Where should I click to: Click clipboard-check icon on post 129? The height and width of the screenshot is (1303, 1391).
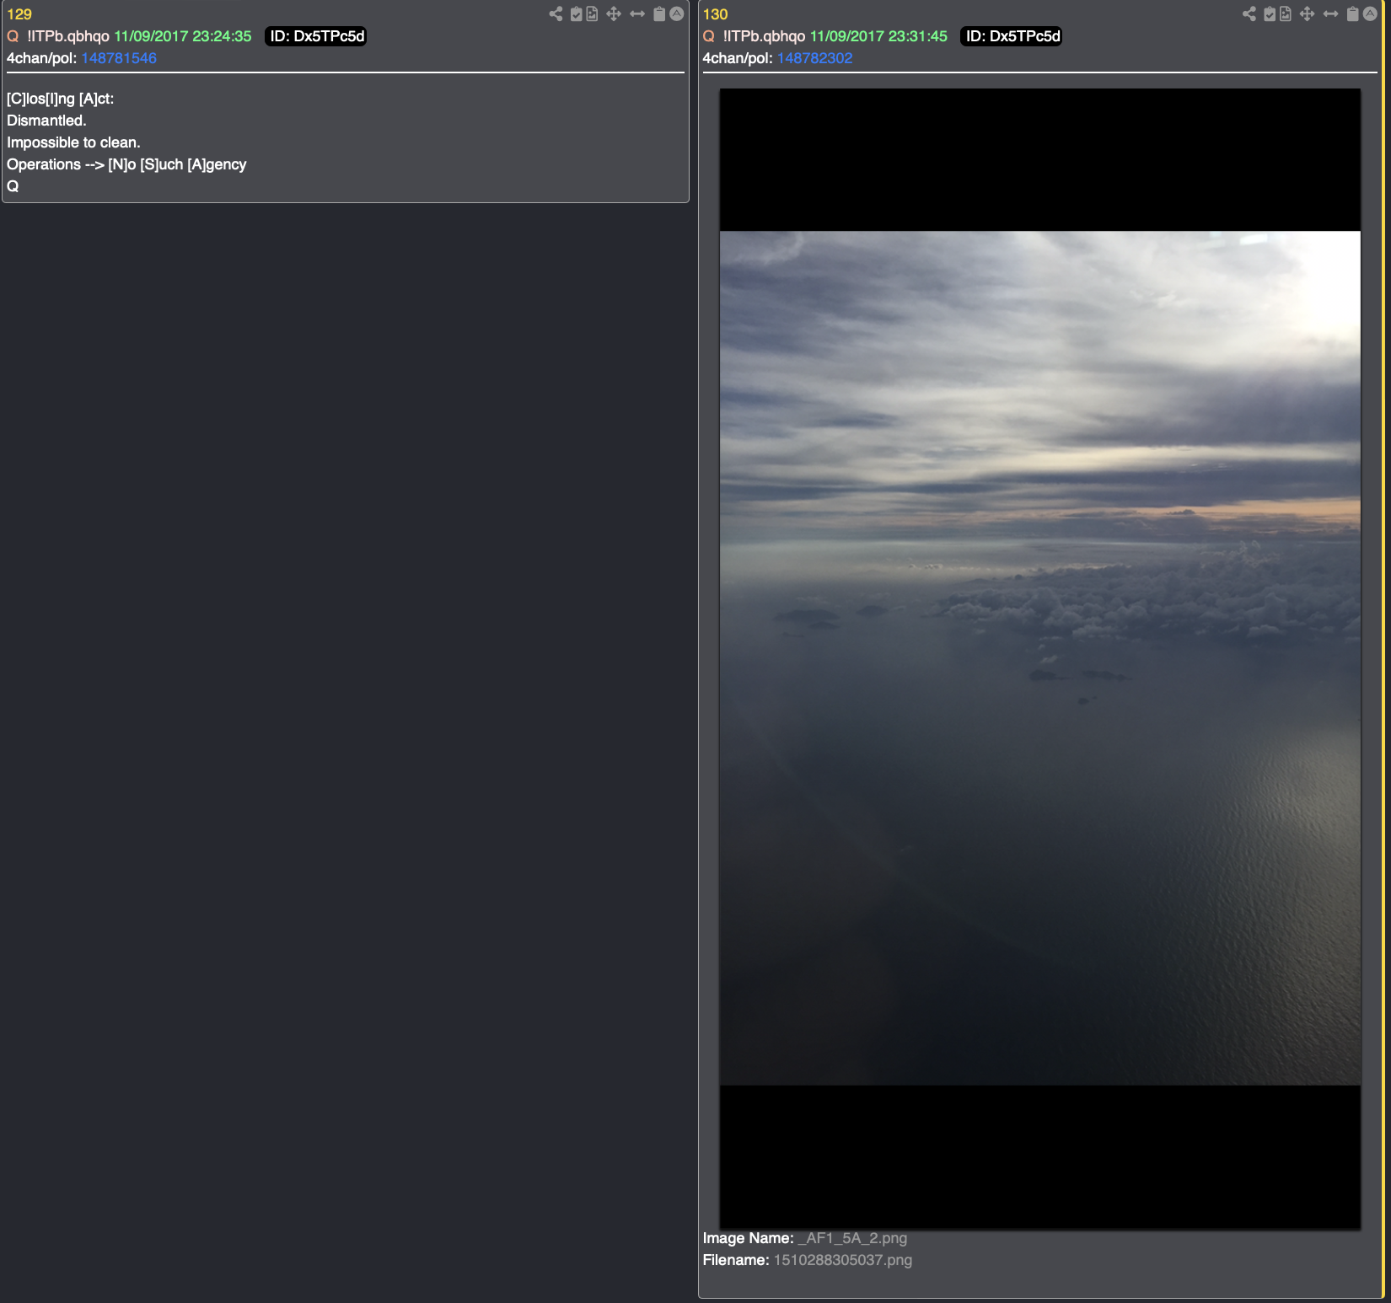(x=577, y=13)
